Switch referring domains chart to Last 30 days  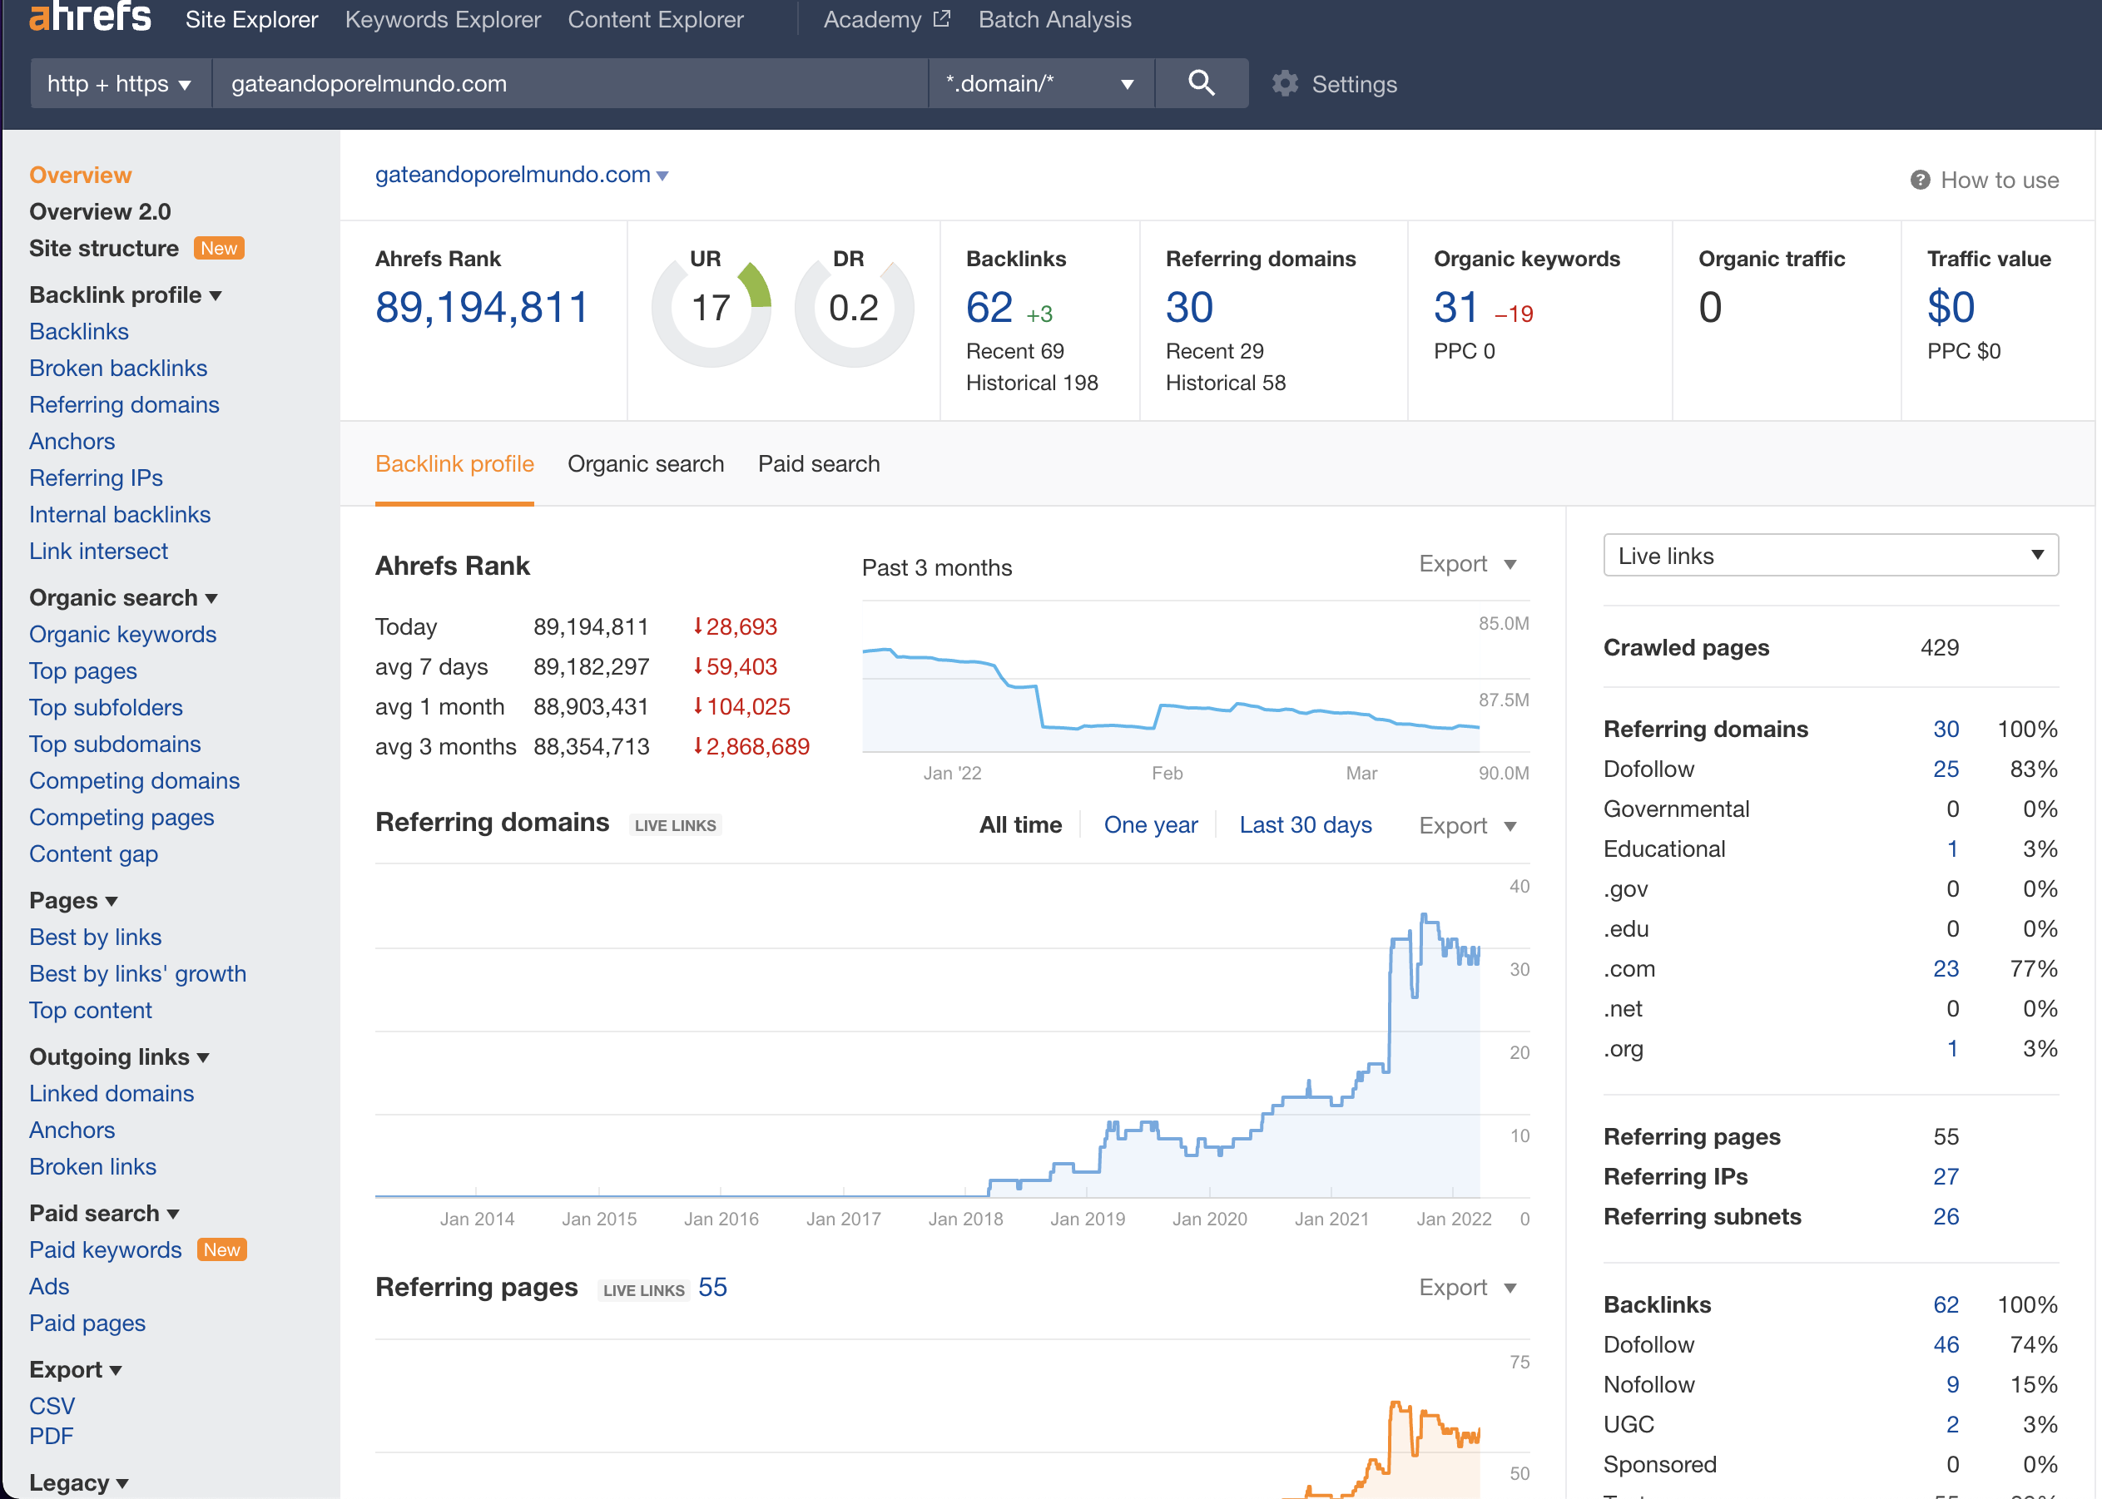click(x=1305, y=824)
